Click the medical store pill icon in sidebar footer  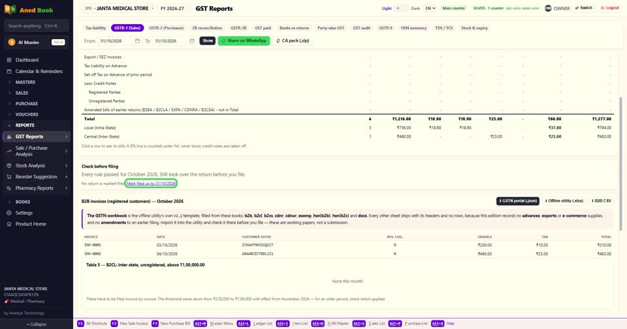7,302
